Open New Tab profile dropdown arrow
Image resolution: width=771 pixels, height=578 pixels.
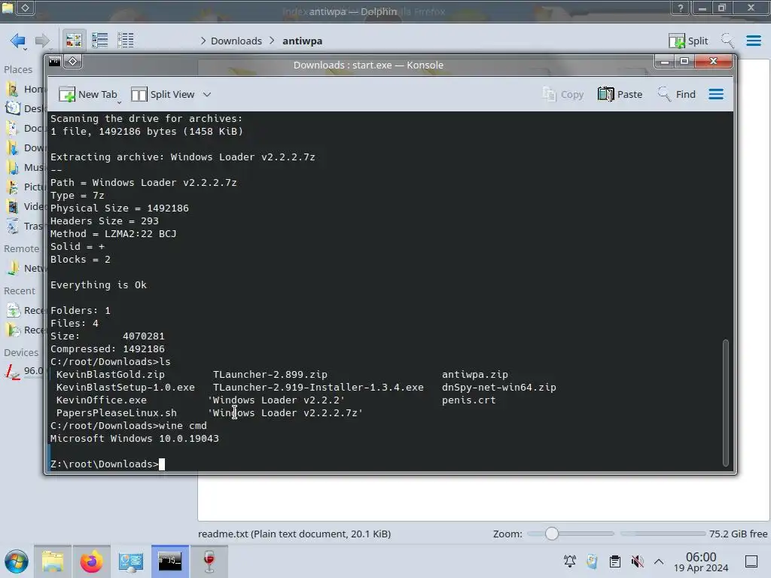pos(120,102)
